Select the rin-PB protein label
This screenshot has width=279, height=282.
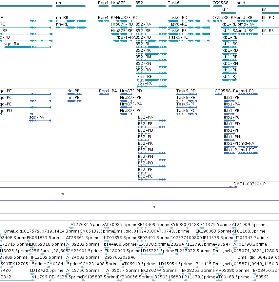(x=73, y=91)
